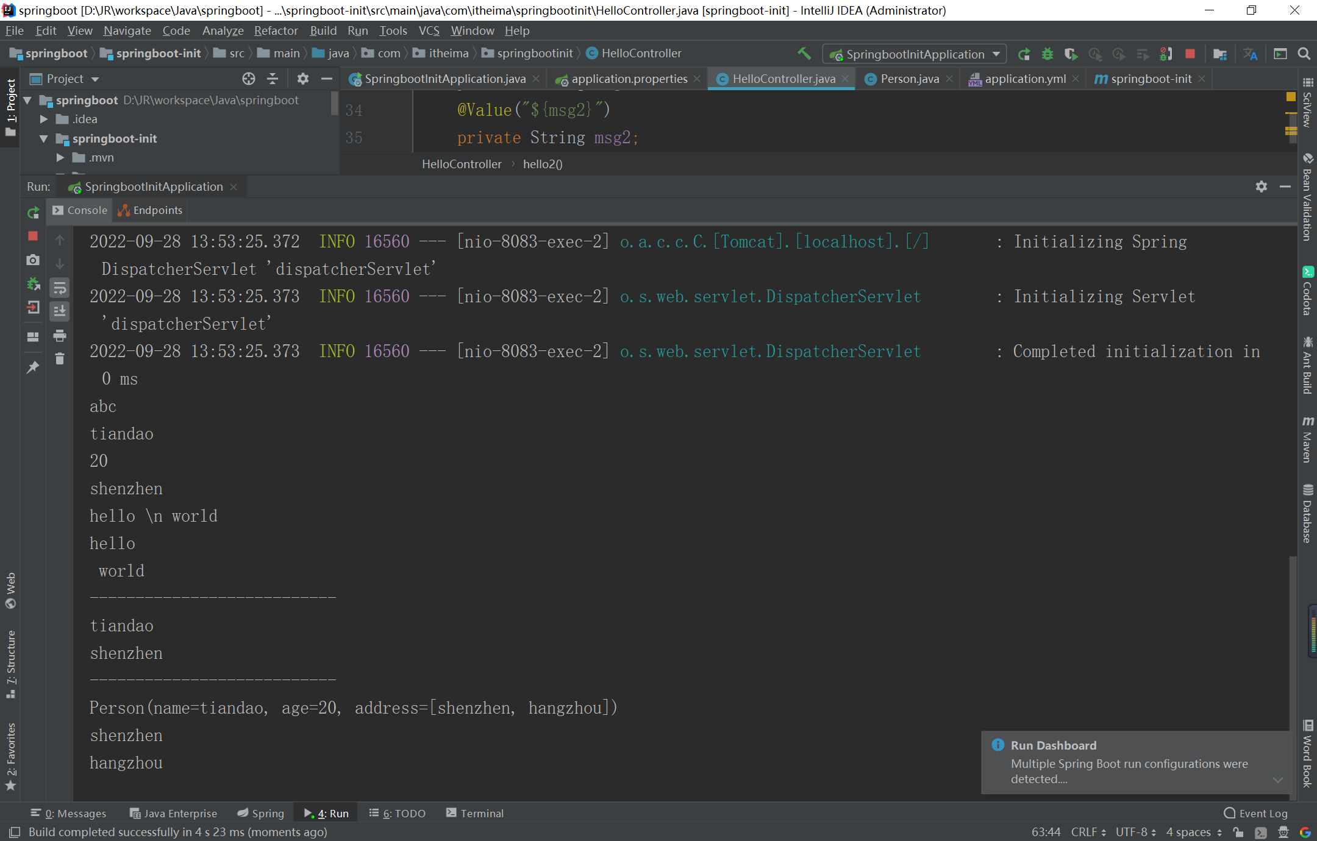Open the SpringbootInitApplication run configuration dropdown
The height and width of the screenshot is (841, 1317).
915,54
